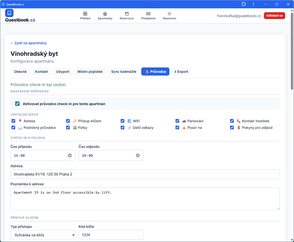Select the Průvodce tab
This screenshot has width=294, height=242.
[155, 72]
